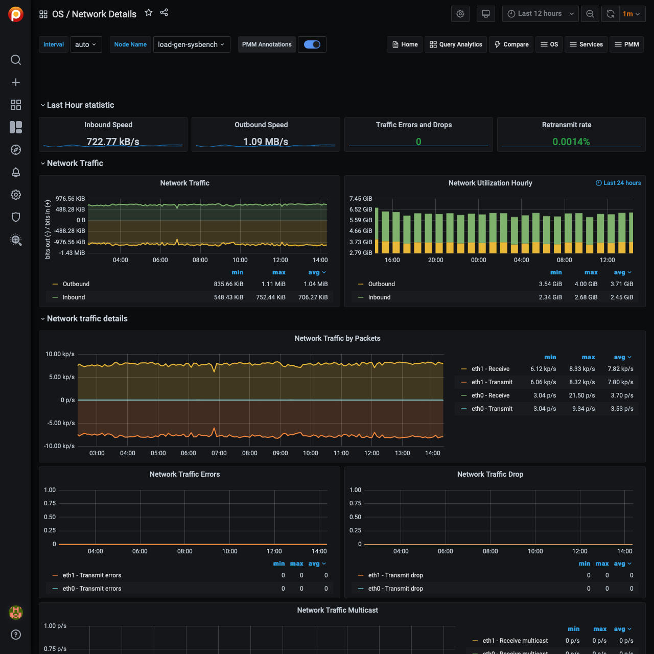Star this dashboard as favorite
Image resolution: width=654 pixels, height=654 pixels.
click(x=149, y=13)
